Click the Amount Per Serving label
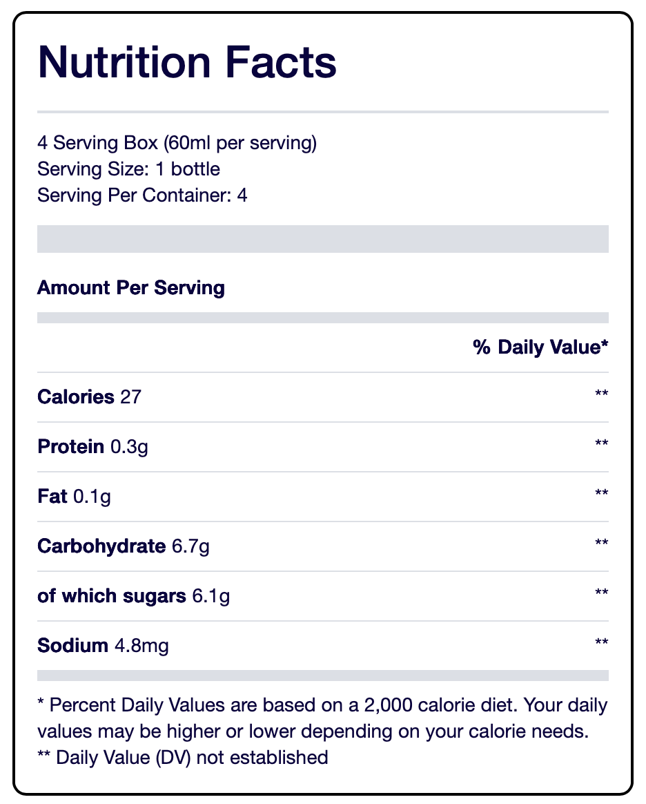646x804 pixels. (x=131, y=287)
